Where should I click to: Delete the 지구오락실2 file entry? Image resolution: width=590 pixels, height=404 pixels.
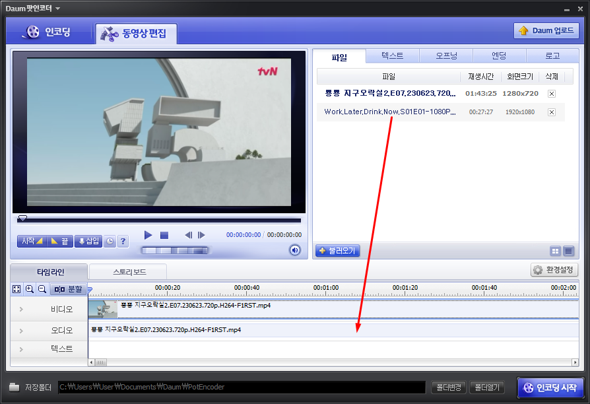tap(552, 94)
